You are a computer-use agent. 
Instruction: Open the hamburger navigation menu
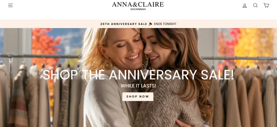11,5
